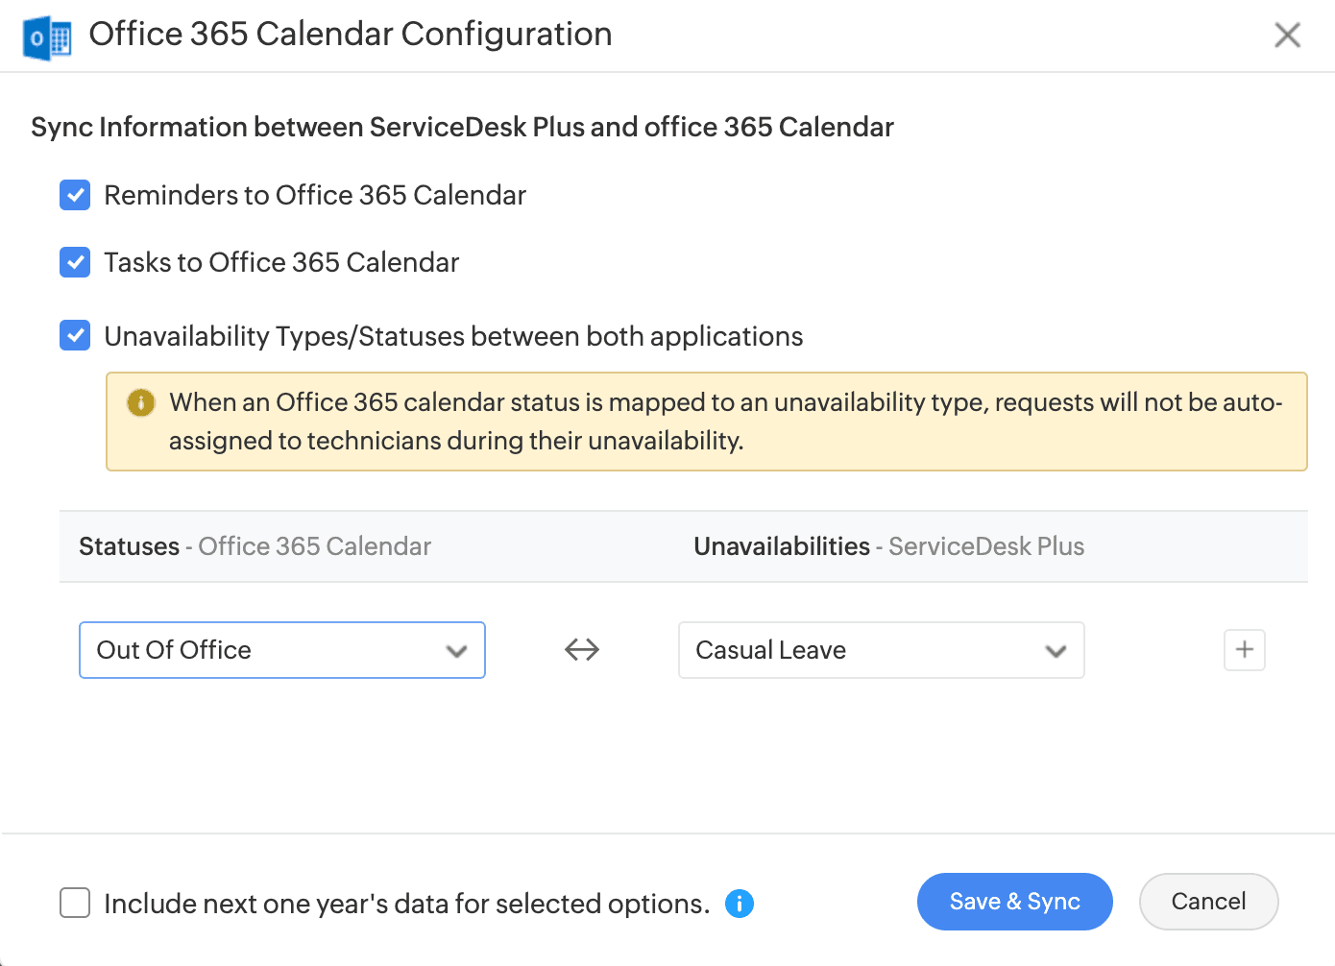
Task: Click the orange info icon in the warning banner
Action: coord(140,403)
